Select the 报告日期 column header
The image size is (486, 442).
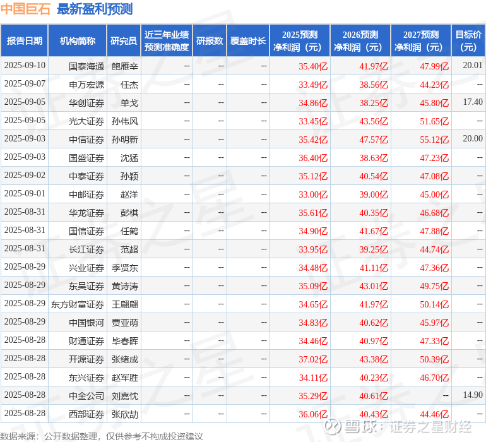tap(24, 40)
